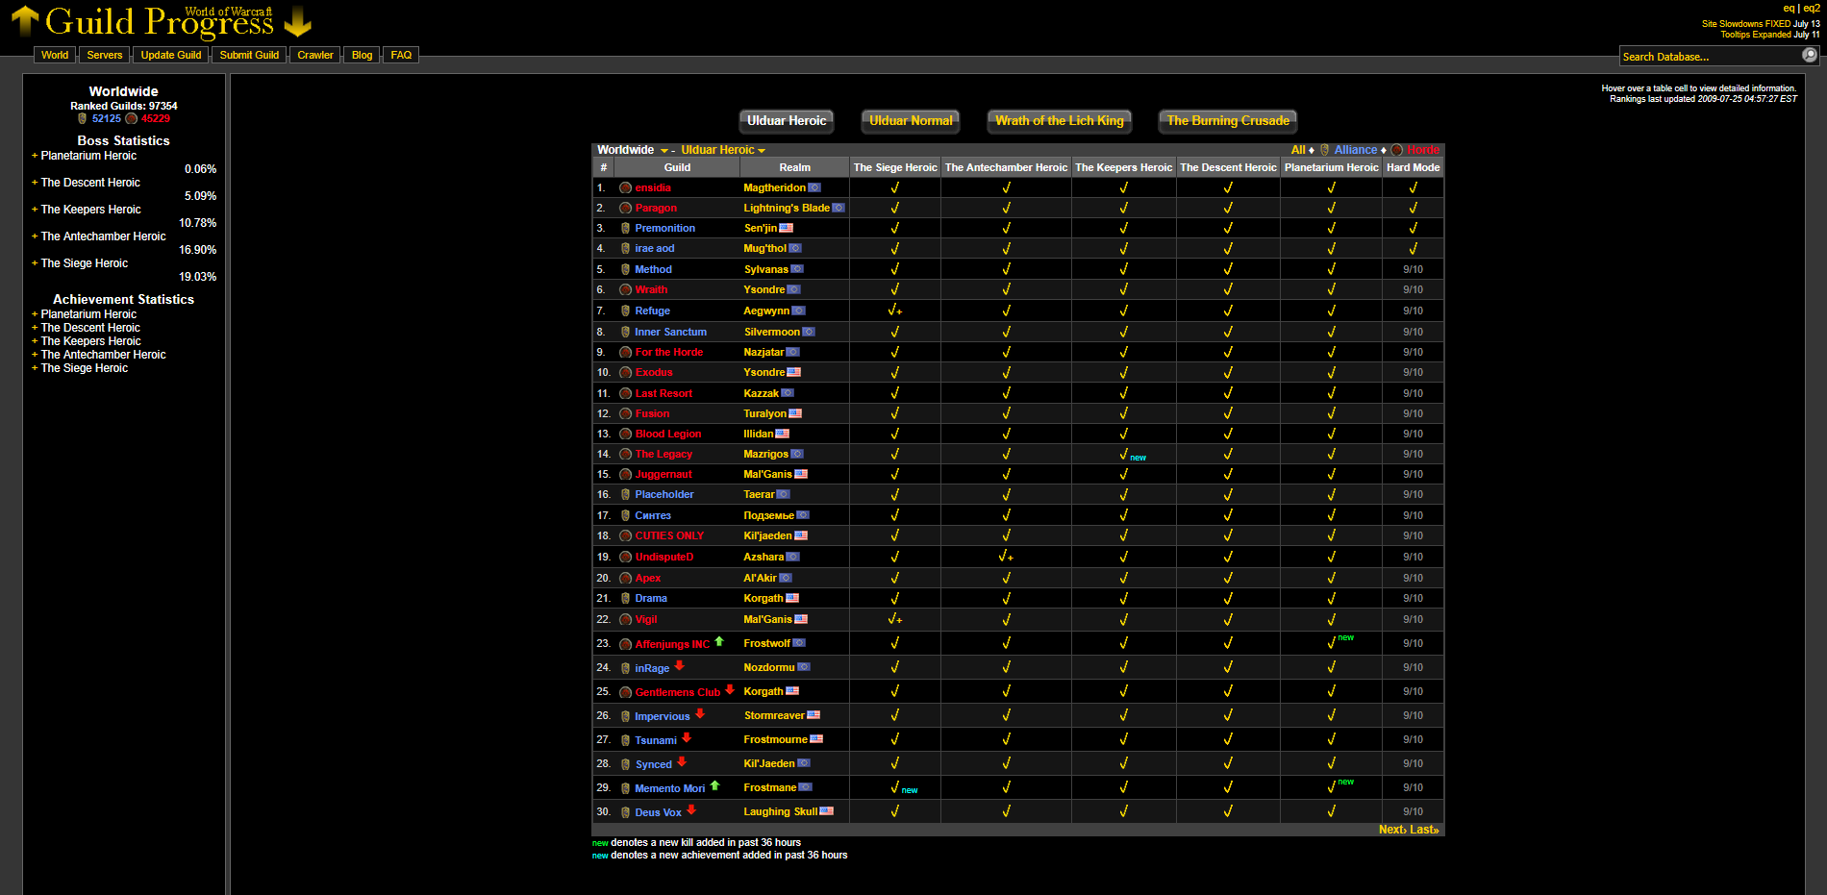Open the Paragon guild page
Image resolution: width=1827 pixels, height=895 pixels.
point(656,208)
